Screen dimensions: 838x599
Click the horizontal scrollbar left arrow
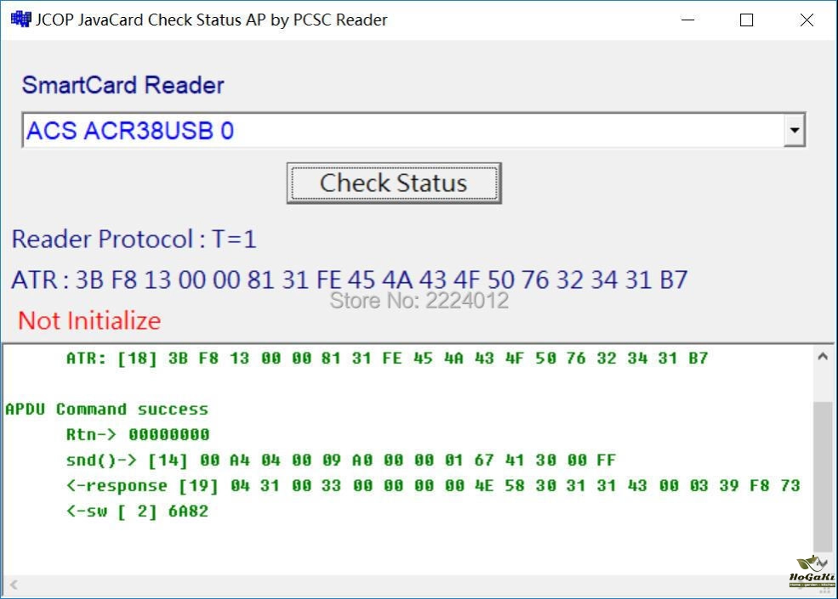tap(13, 585)
